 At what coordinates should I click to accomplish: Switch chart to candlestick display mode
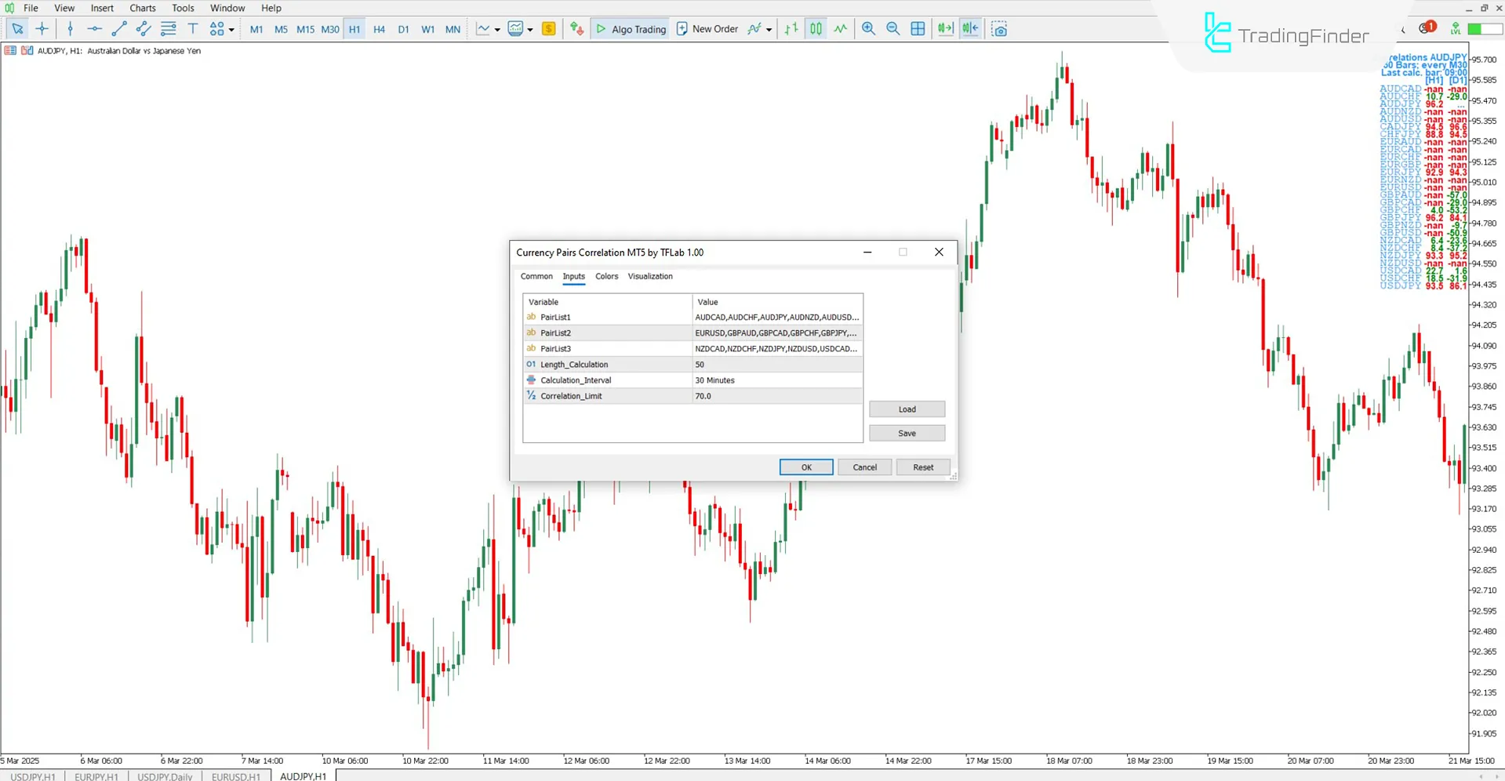(816, 28)
